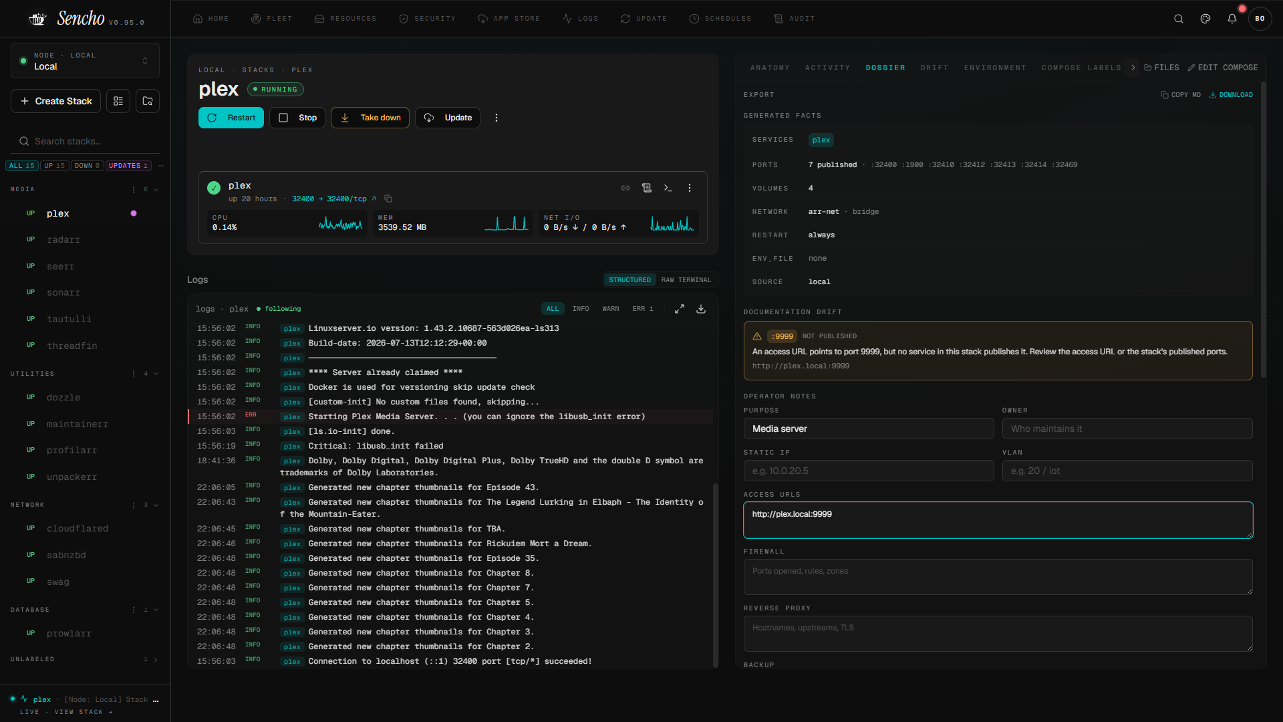Click the Firewall notes textarea
The image size is (1283, 722).
[998, 577]
